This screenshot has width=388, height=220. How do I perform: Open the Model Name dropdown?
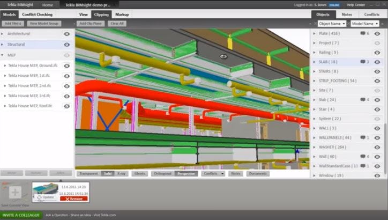(365, 24)
